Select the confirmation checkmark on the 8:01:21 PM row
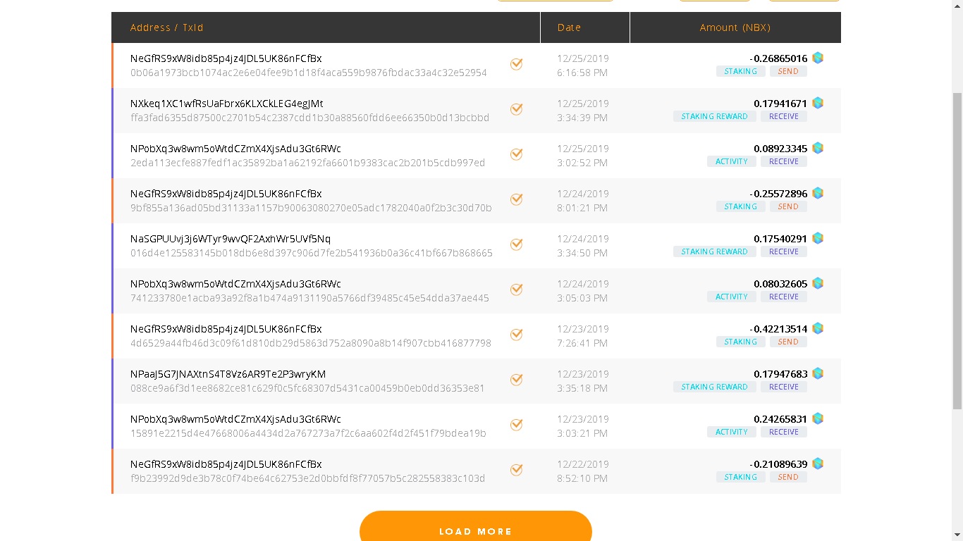963x541 pixels. [517, 199]
